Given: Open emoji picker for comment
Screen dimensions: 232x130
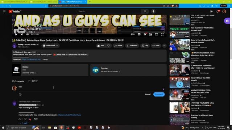Looking at the screenshot, I should click(20, 94).
